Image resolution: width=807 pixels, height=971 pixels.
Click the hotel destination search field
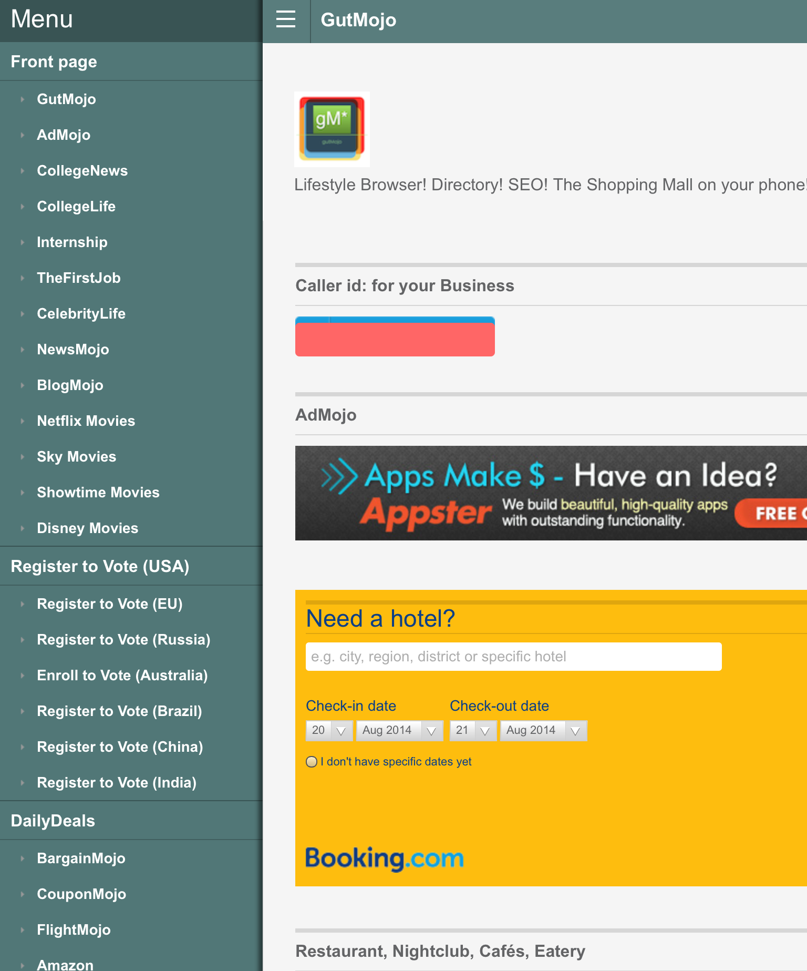(513, 657)
